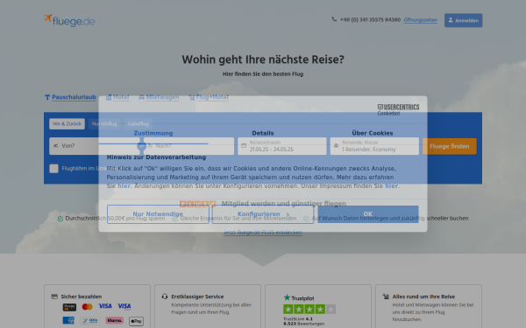Click the first VISA payment logo
526x328 pixels.
click(105, 306)
